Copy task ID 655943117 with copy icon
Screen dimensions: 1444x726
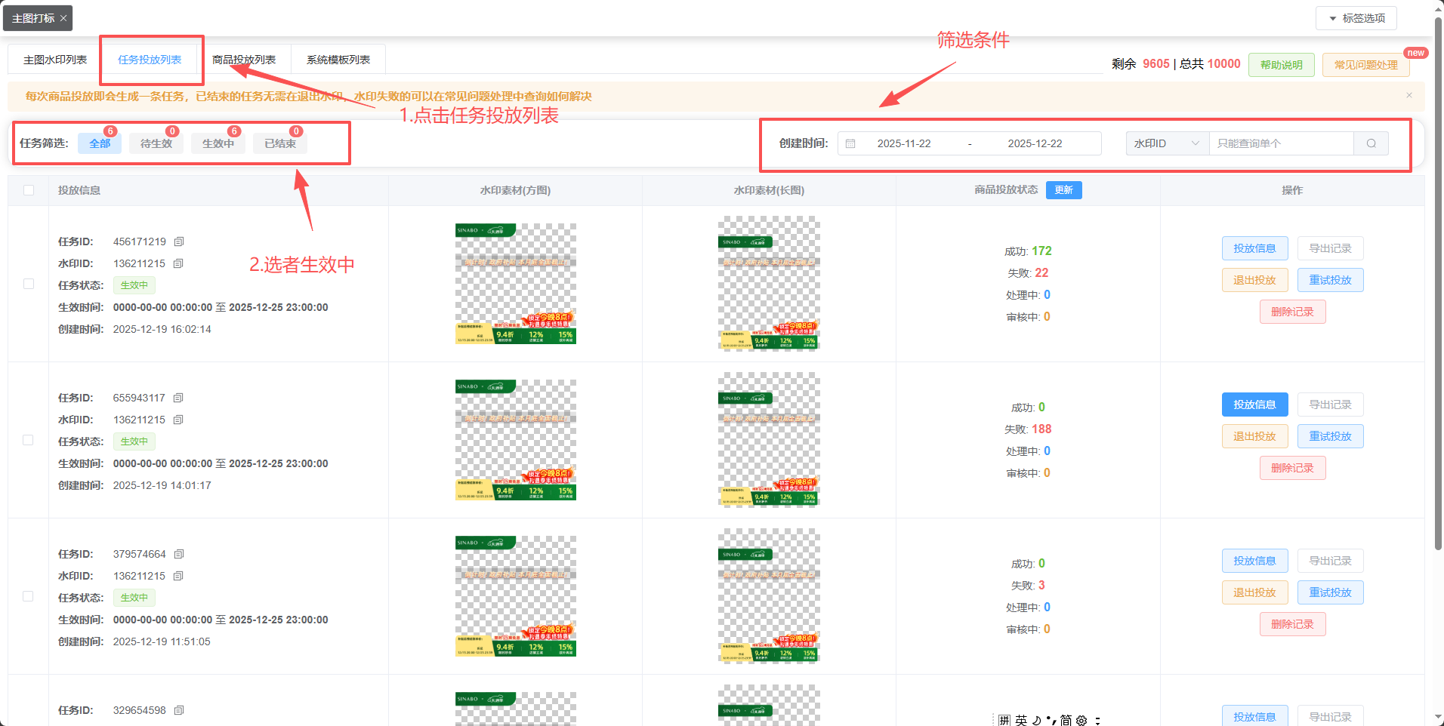click(x=178, y=398)
